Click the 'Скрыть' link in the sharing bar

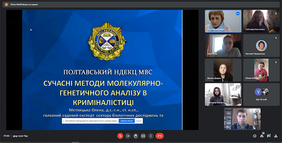[x=139, y=121]
